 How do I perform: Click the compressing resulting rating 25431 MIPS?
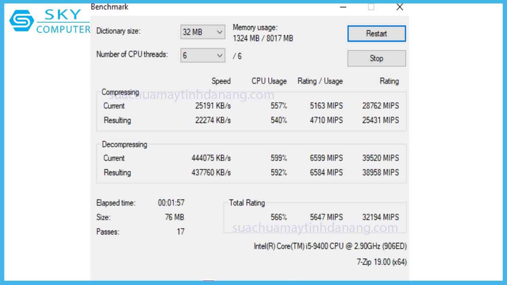click(x=380, y=120)
